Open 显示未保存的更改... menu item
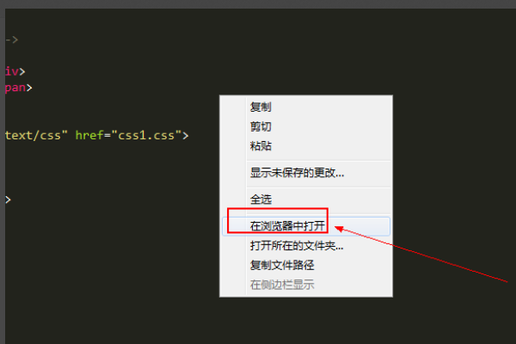 click(306, 173)
